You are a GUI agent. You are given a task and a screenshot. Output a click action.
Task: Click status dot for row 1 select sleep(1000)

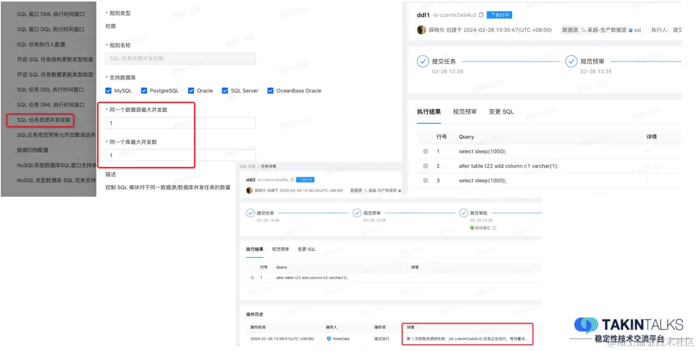click(425, 151)
